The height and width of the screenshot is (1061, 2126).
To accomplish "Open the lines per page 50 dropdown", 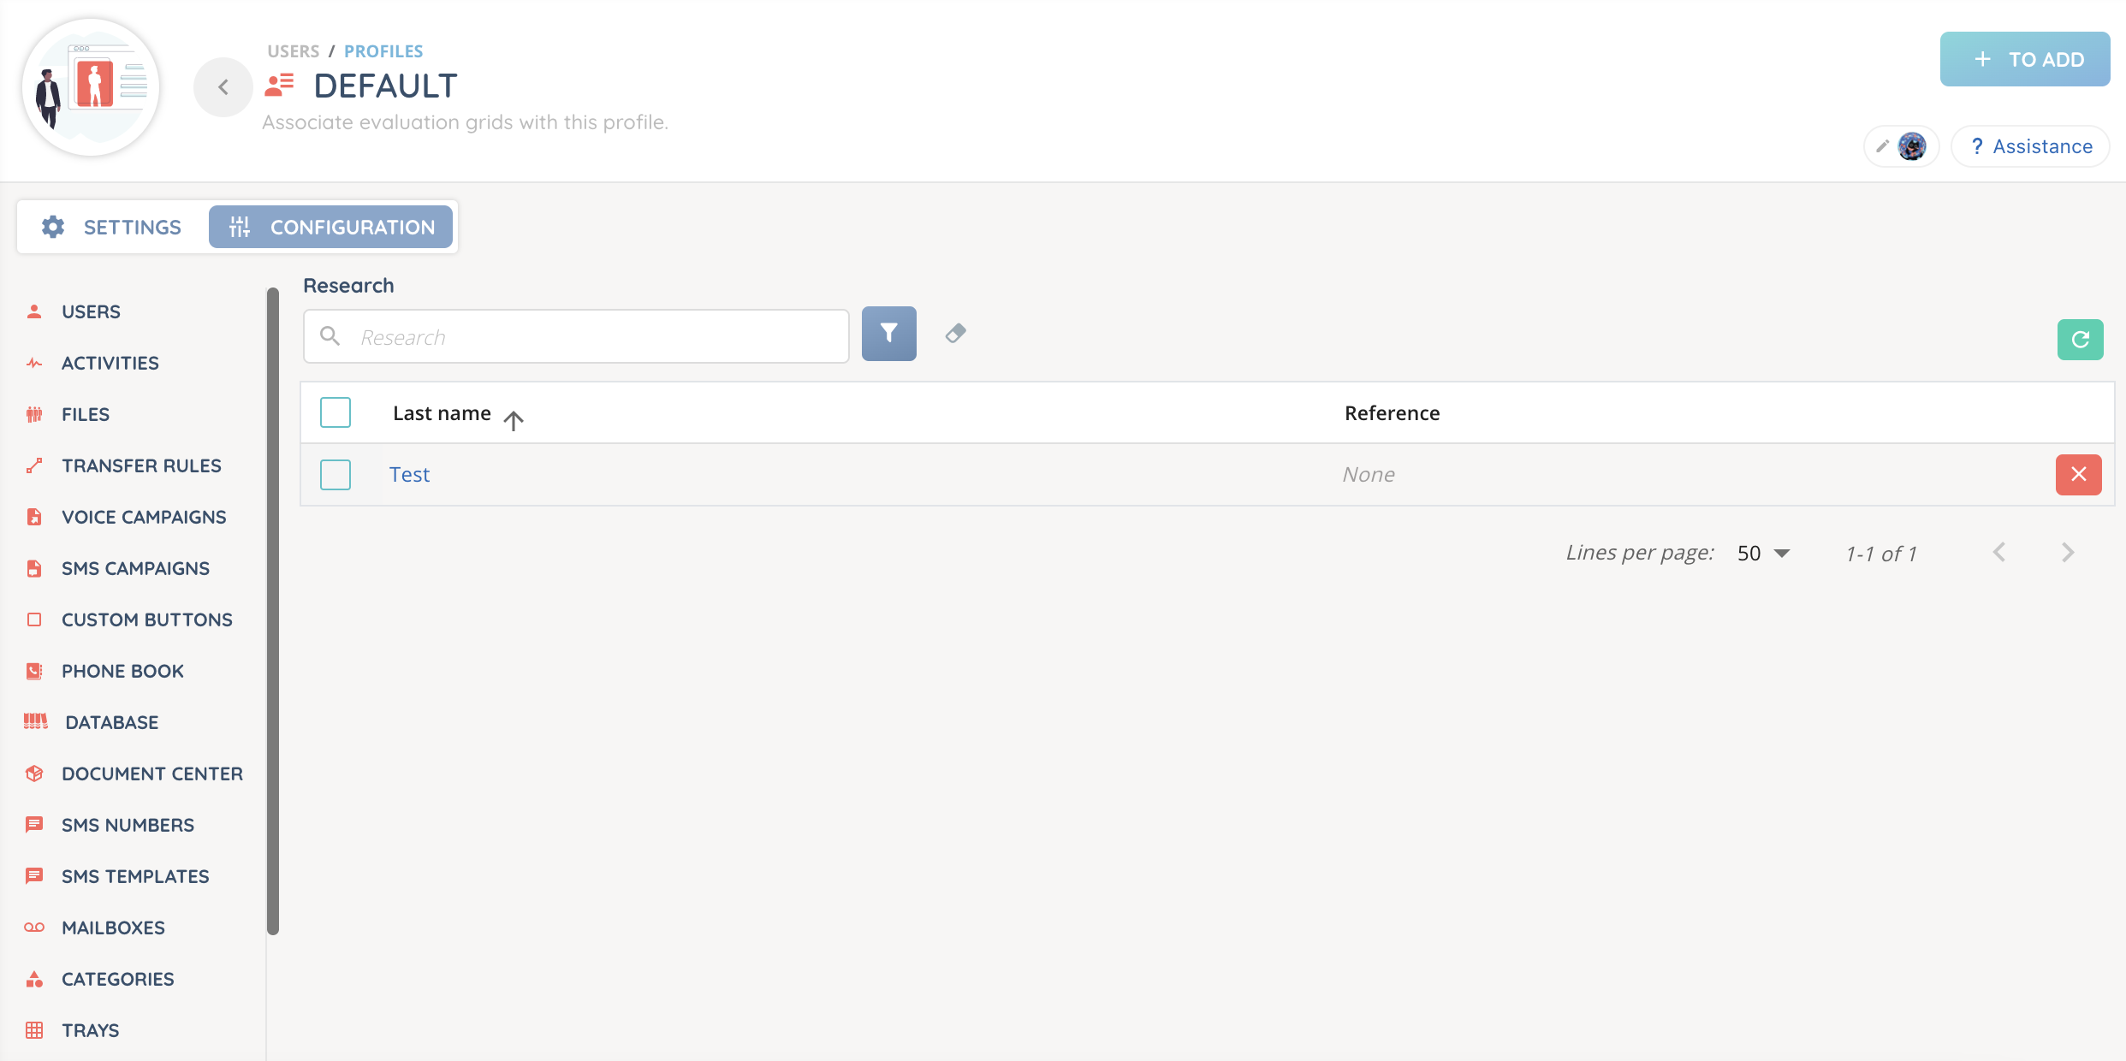I will click(1763, 554).
